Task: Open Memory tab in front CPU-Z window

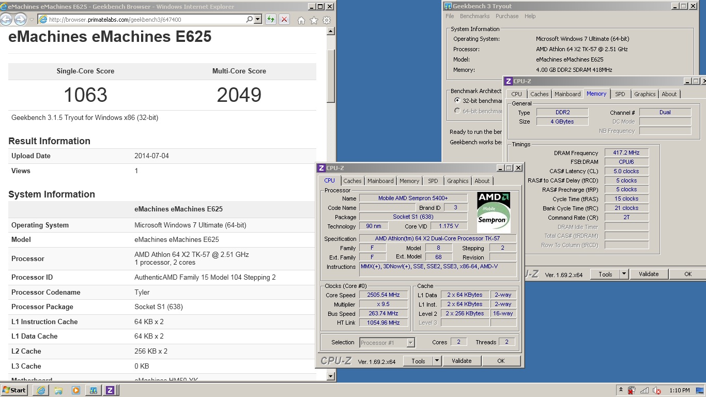Action: 409,181
